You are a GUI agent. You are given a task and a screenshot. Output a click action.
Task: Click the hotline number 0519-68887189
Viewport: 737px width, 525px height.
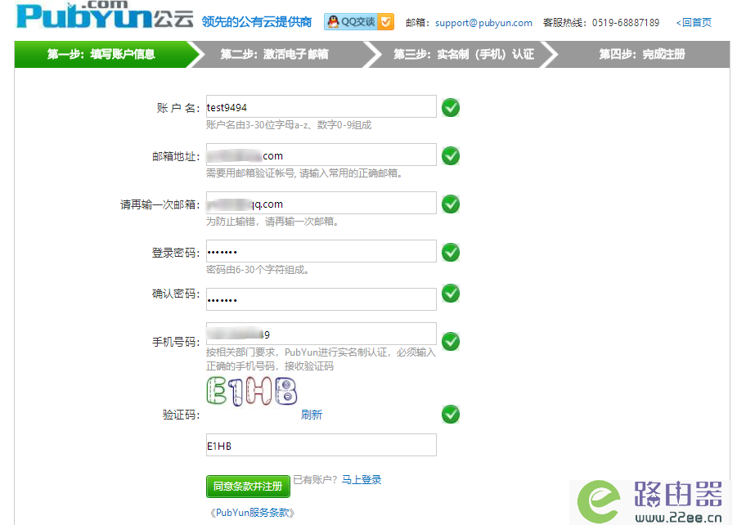tap(626, 23)
